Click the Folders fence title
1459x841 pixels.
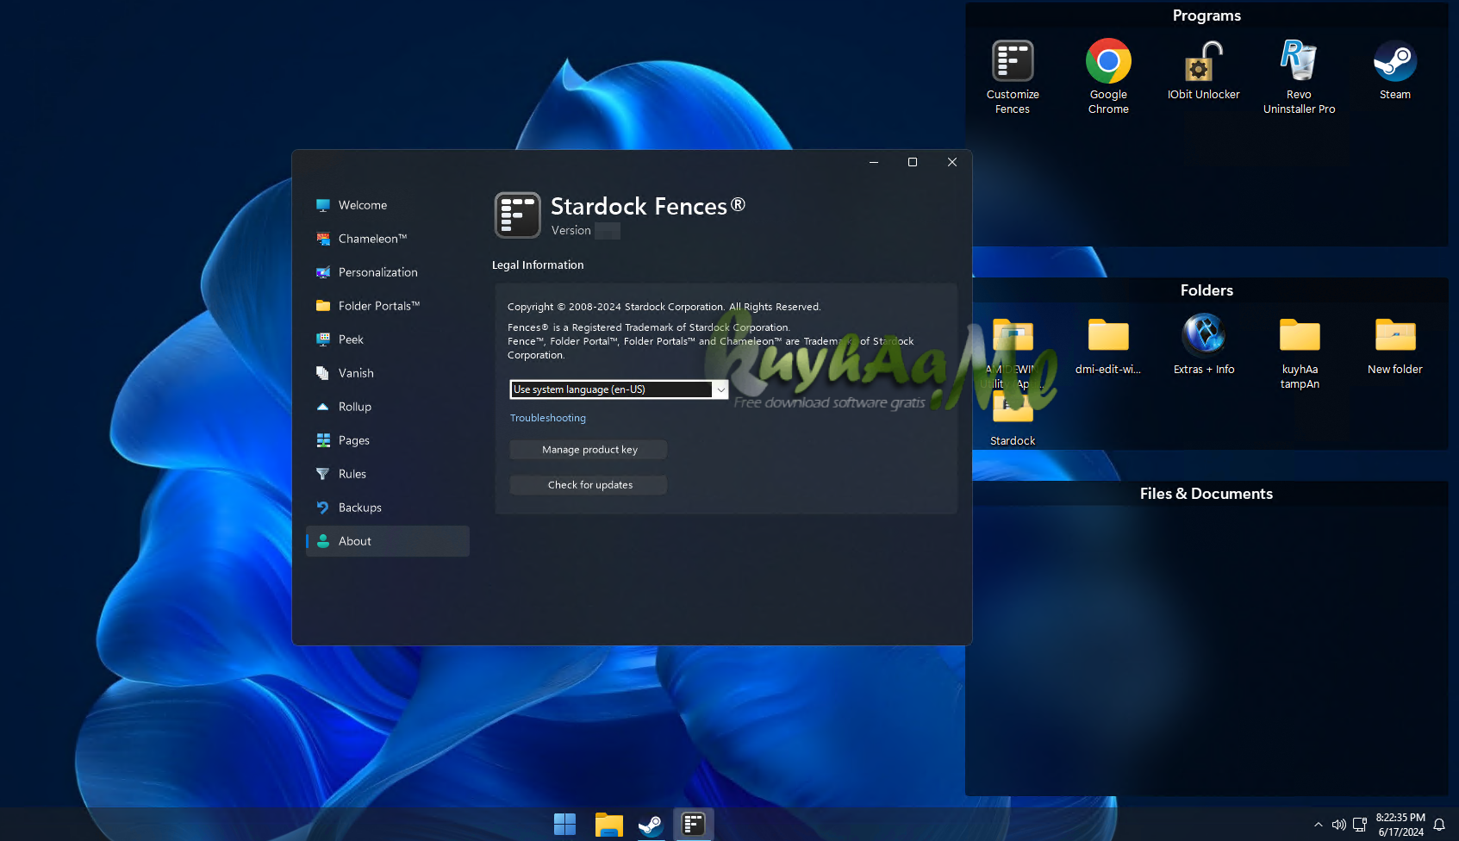[x=1206, y=290]
